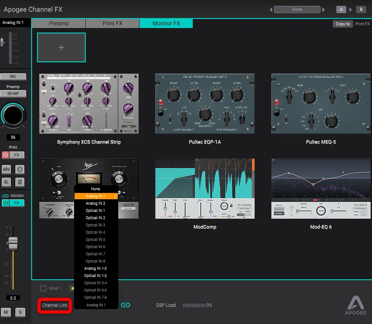
Task: Click the Analog IN 1 channel label
Action: click(13, 23)
